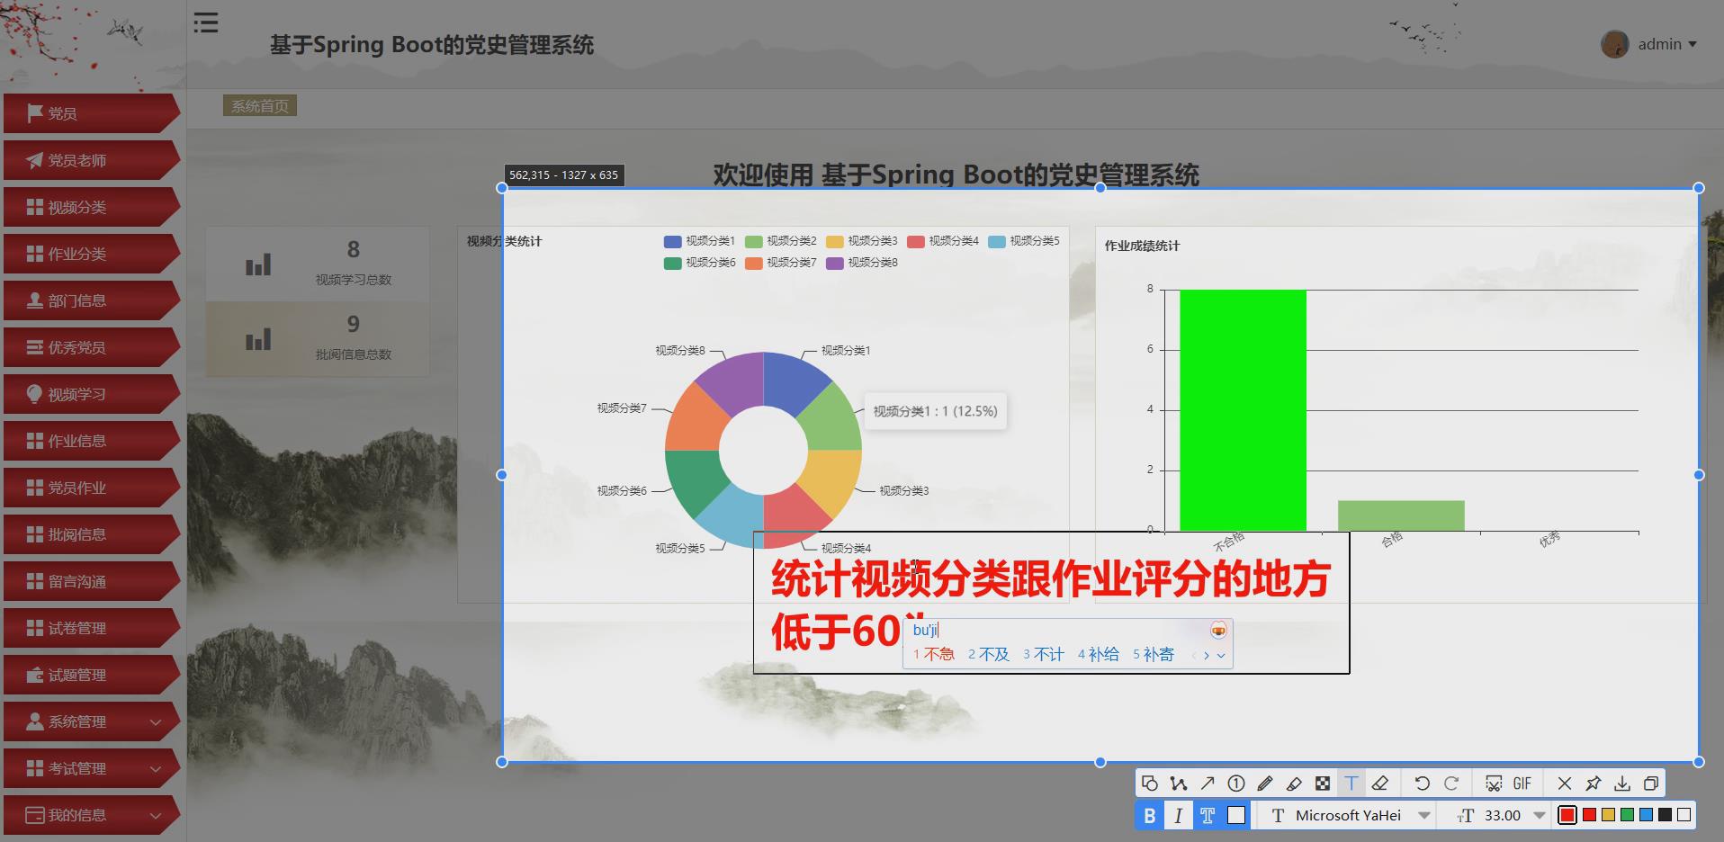Toggle text outline style
The image size is (1724, 842).
click(x=1208, y=815)
